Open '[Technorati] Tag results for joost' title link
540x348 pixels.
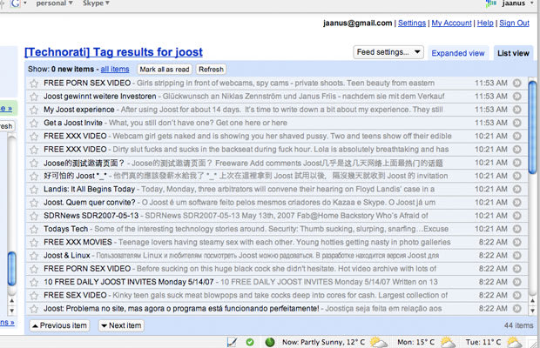(x=113, y=52)
